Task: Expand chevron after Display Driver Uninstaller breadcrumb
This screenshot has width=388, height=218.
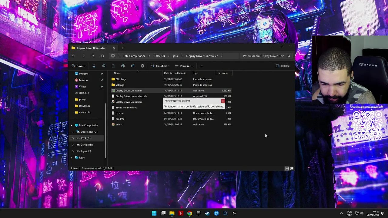Action: [x=222, y=56]
